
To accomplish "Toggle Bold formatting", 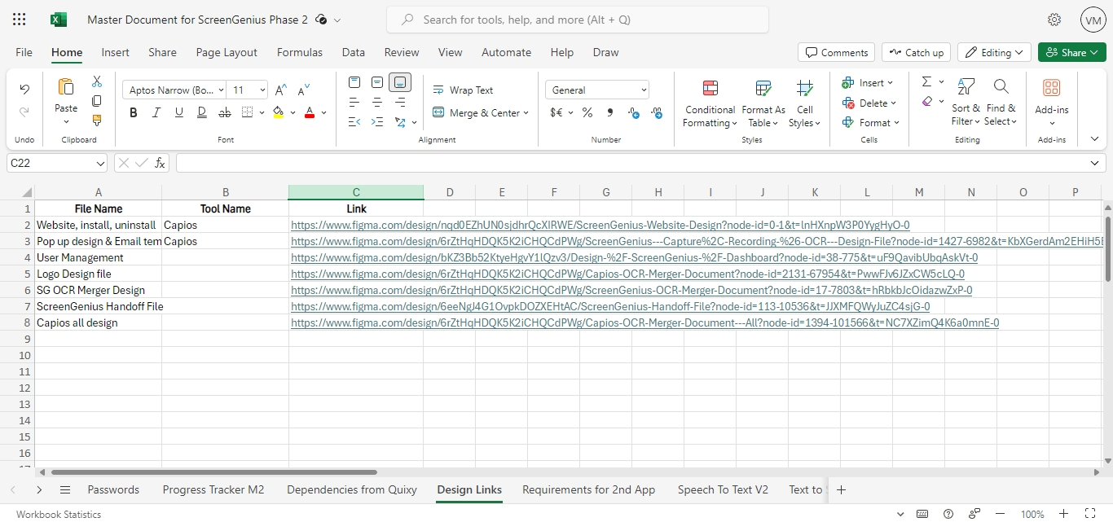I will [x=134, y=113].
